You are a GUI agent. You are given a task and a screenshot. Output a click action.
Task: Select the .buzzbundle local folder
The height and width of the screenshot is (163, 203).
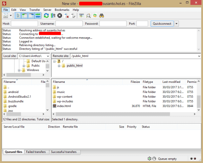[14, 101]
